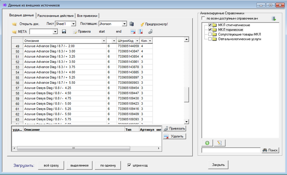Check the Сопутствующие товары МКЛ folder

pyautogui.click(x=210, y=35)
